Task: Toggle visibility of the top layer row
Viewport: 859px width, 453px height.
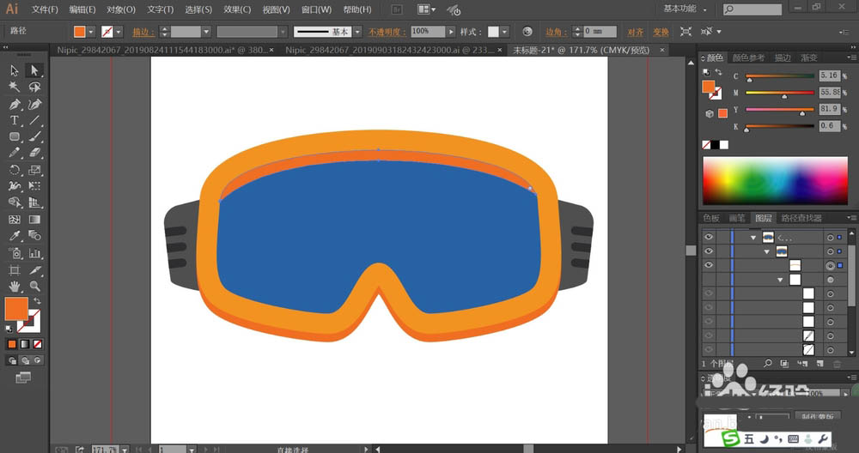Action: coord(709,237)
